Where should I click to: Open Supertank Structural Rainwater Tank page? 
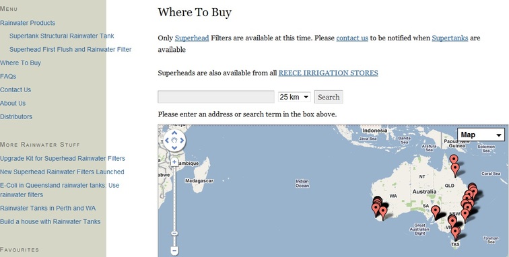click(62, 36)
